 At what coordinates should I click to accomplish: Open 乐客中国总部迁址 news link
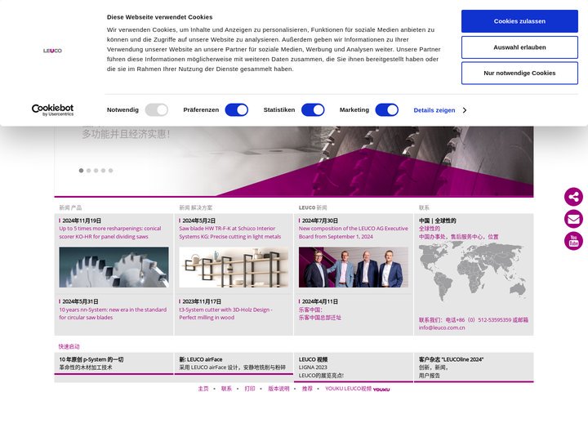click(x=320, y=318)
